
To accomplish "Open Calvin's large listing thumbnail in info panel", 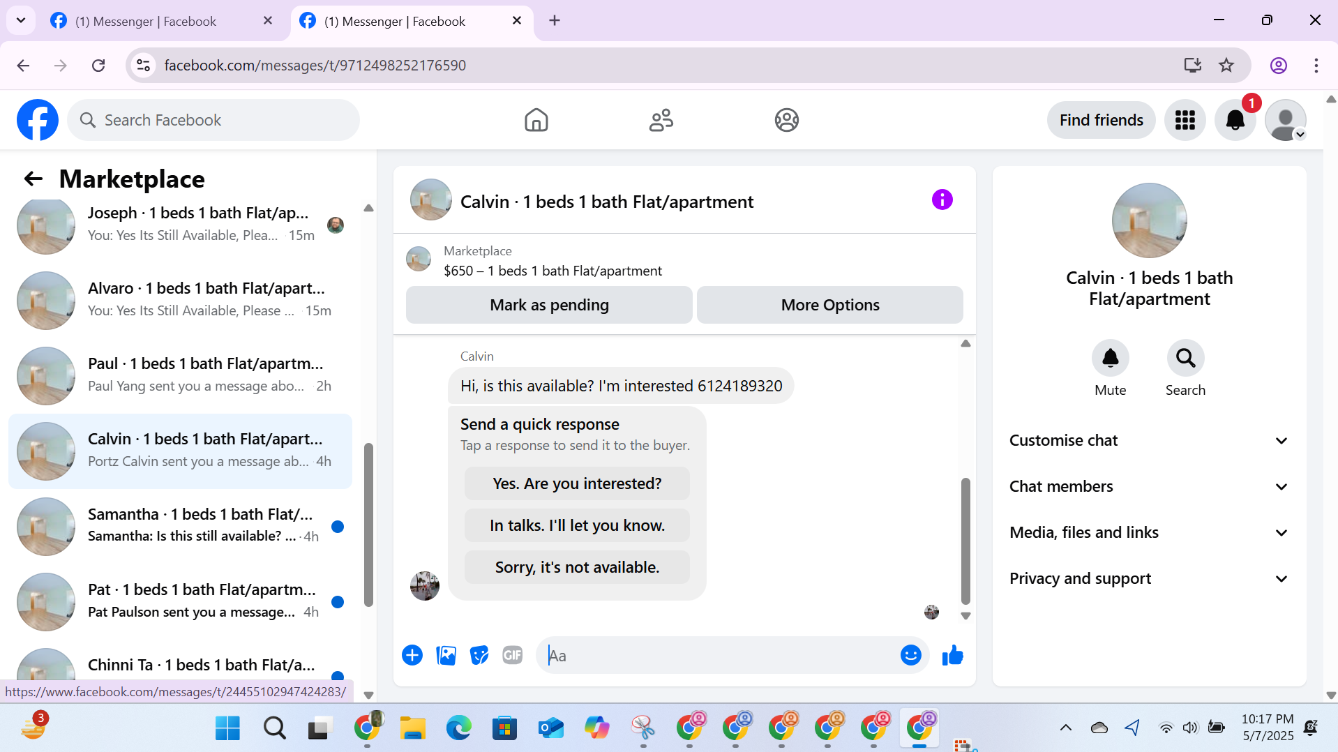I will tap(1149, 220).
